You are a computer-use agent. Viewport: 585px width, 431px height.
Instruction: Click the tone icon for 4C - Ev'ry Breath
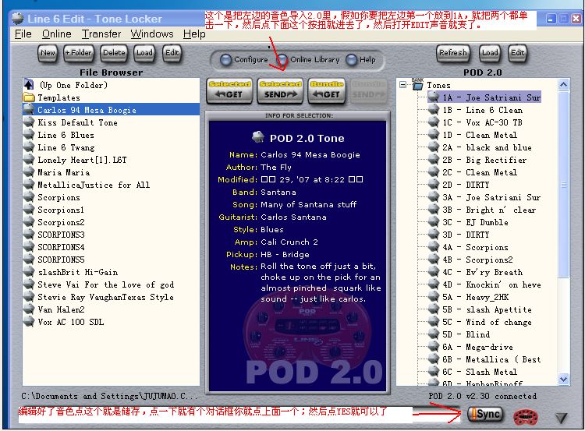pyautogui.click(x=433, y=272)
